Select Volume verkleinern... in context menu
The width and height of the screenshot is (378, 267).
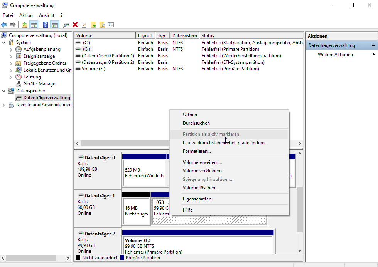pos(204,171)
